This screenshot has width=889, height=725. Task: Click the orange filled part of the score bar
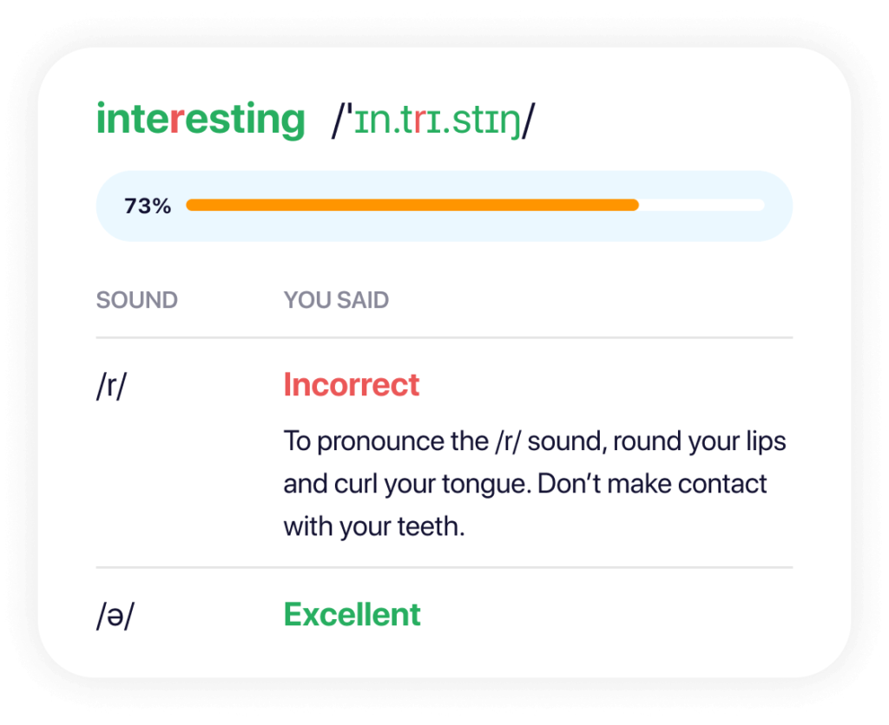coord(412,206)
